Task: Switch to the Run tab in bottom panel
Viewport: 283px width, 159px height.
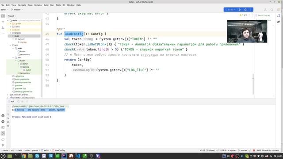Action: pyautogui.click(x=12, y=102)
